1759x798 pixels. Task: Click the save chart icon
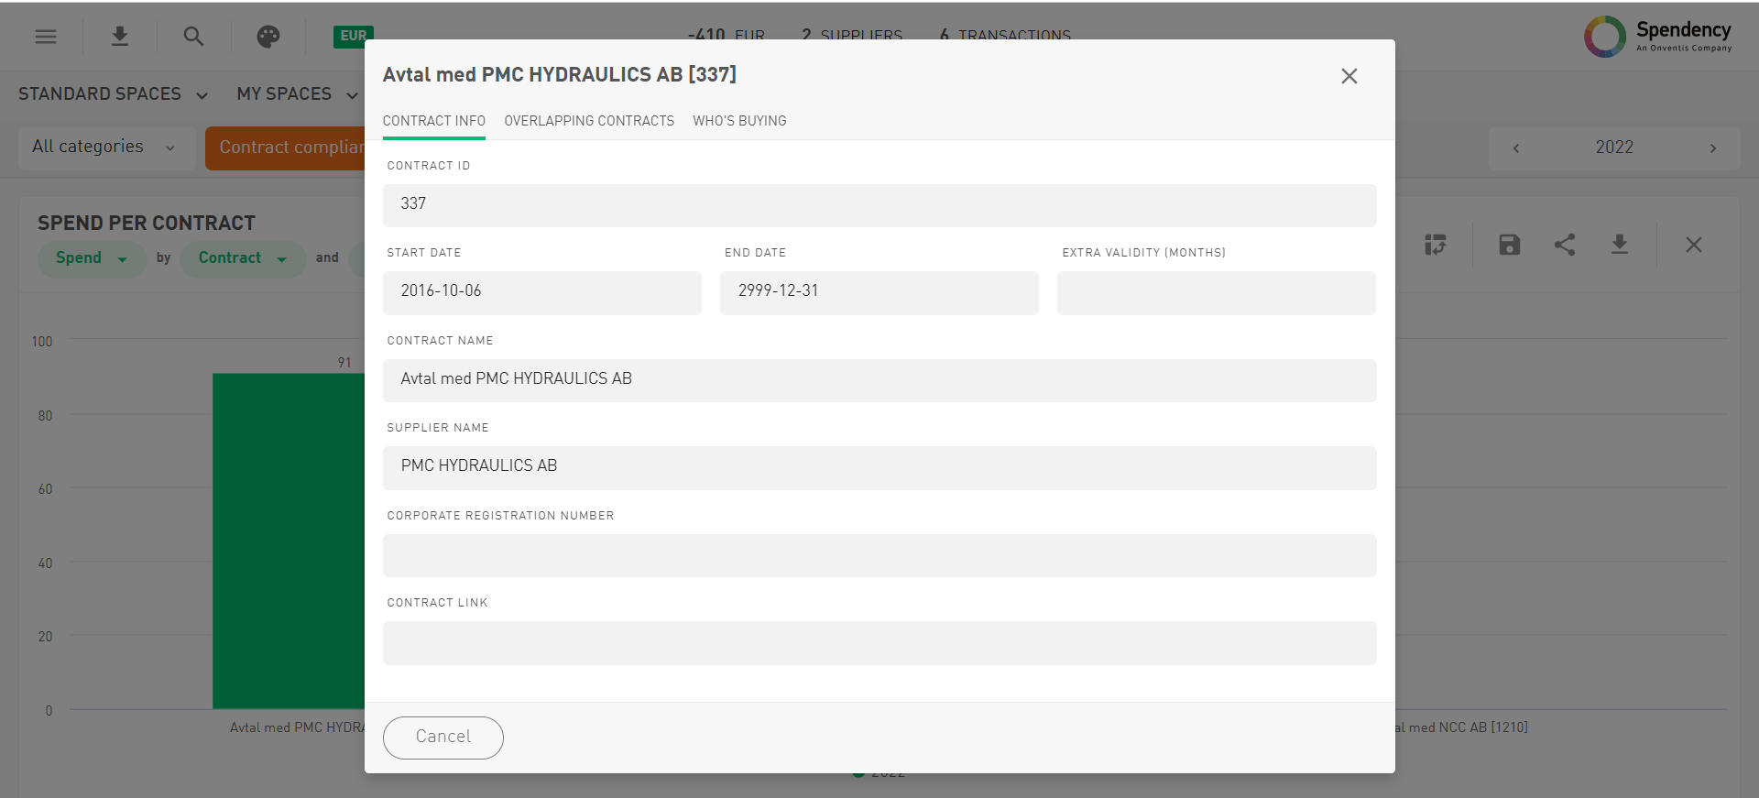click(1509, 245)
